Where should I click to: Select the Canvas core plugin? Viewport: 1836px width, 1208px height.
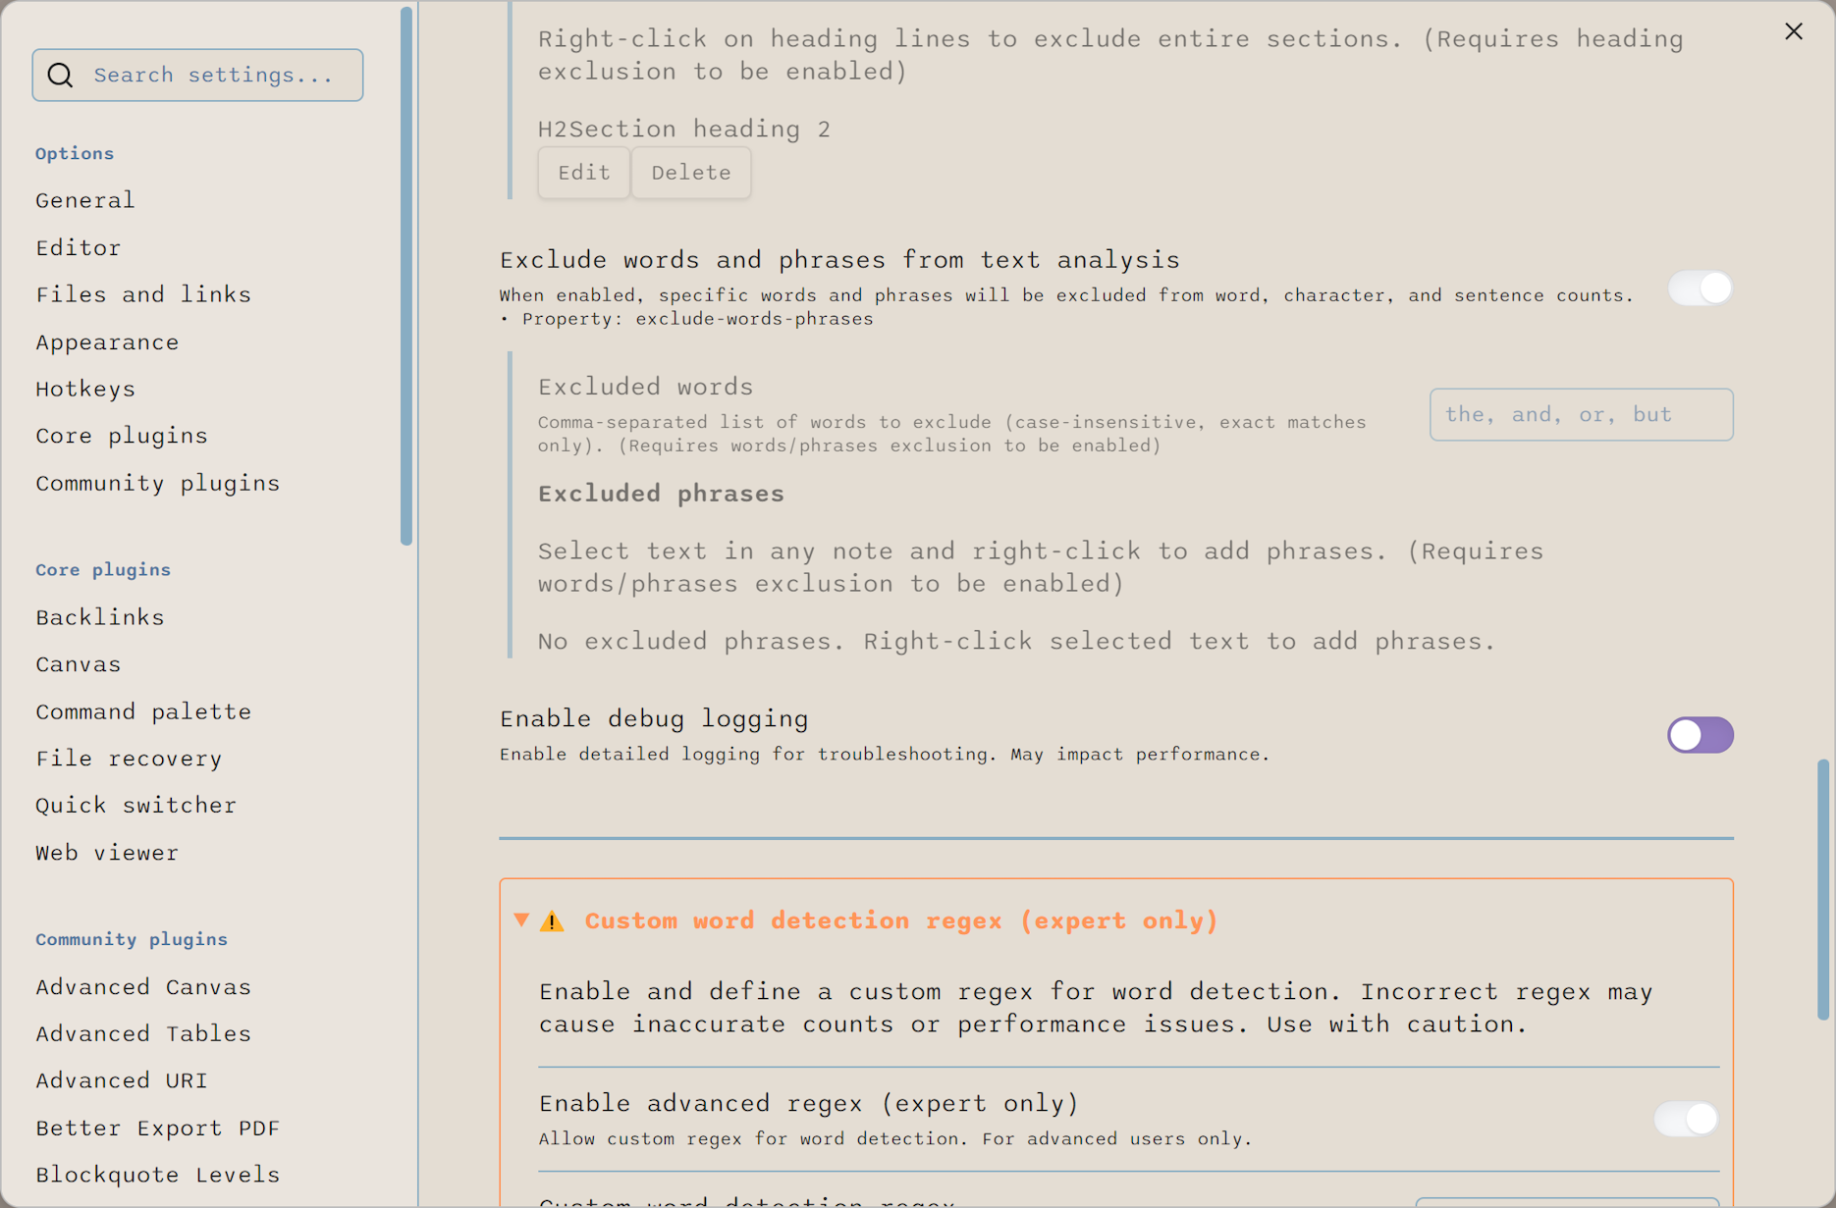click(78, 663)
